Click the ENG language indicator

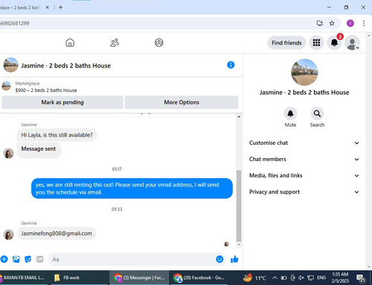321,278
